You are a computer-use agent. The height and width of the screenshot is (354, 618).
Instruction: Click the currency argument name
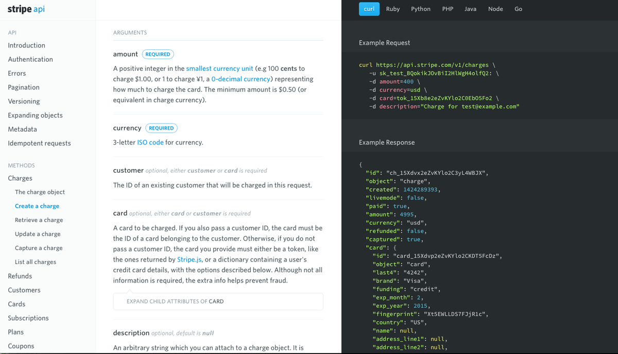click(127, 128)
